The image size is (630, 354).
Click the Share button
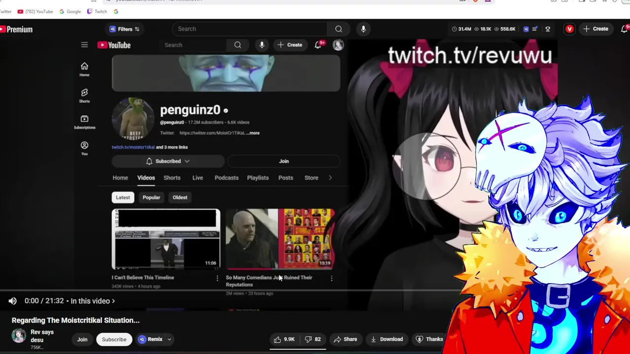[345, 339]
